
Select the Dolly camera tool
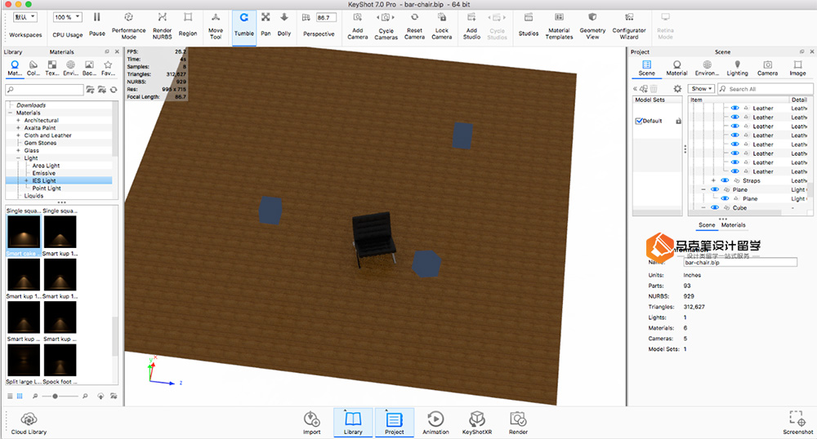click(x=284, y=24)
